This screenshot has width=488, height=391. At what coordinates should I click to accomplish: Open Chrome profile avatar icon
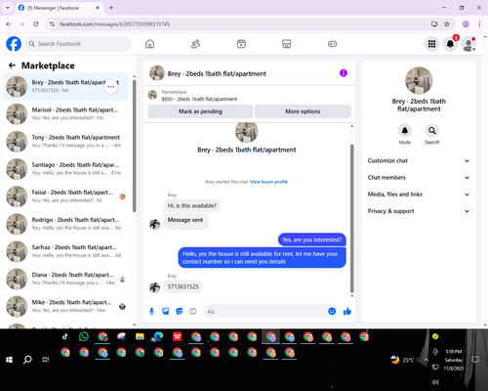(466, 23)
